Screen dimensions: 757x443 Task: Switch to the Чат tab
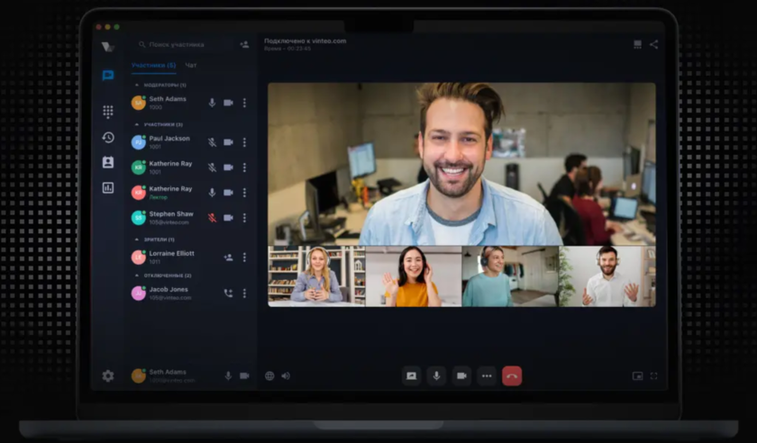(191, 66)
